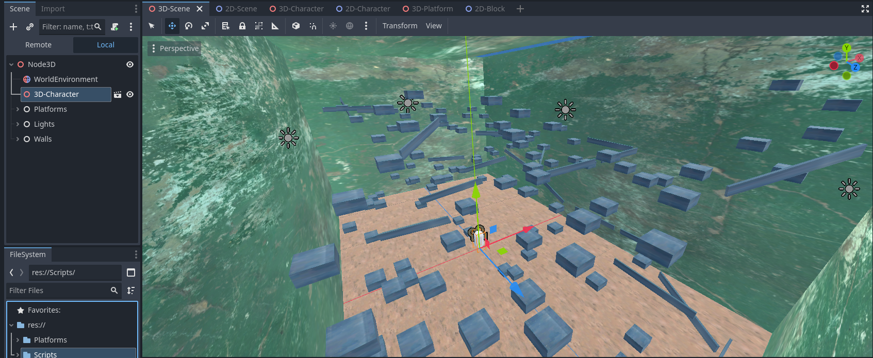Collapse the res:// folder
This screenshot has width=873, height=358.
click(11, 325)
